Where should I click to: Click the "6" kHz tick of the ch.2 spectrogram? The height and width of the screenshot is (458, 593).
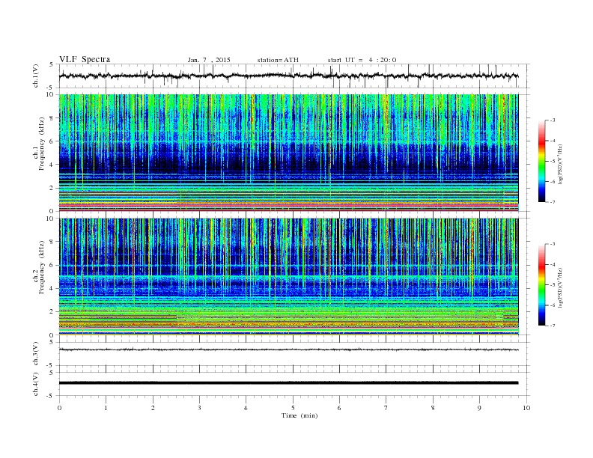[52, 265]
